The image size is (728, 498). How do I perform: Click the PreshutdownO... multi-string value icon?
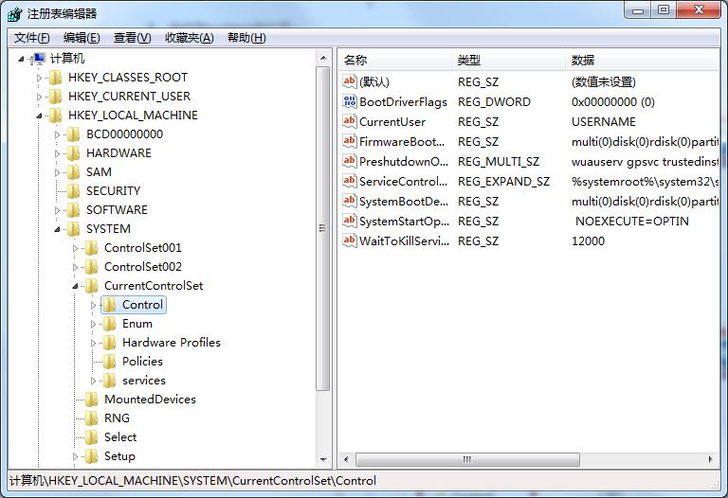(x=349, y=162)
